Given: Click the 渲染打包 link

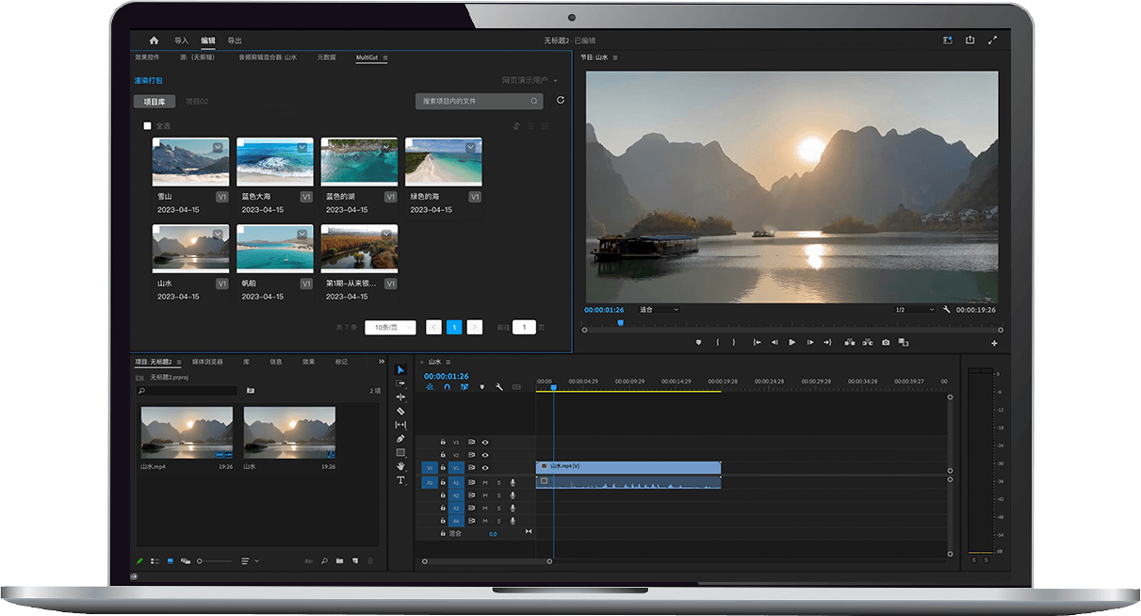Looking at the screenshot, I should click(148, 81).
